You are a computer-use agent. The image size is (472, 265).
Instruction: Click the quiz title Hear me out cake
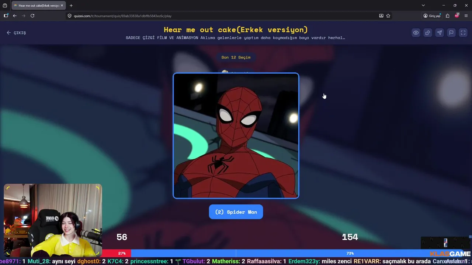tap(236, 30)
